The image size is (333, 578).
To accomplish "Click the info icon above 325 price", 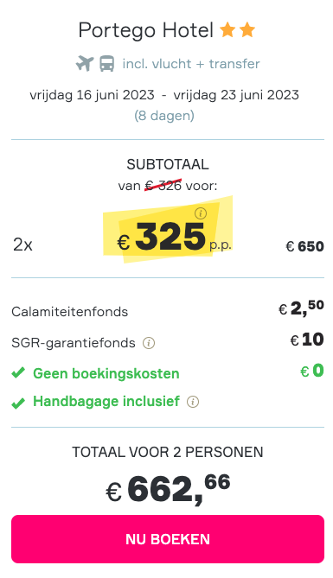I will [201, 213].
